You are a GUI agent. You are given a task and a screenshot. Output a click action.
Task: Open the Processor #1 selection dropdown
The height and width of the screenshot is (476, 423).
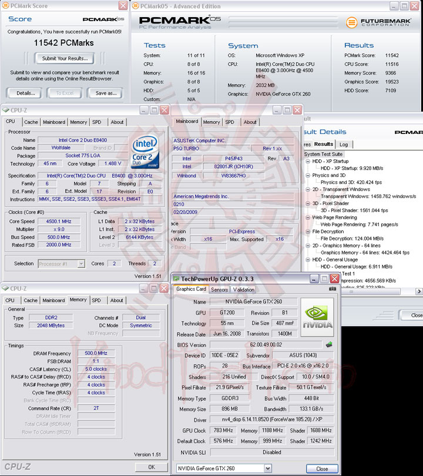click(x=81, y=264)
